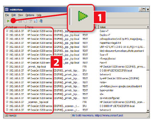
Task: Open the View menu
Action: click(21, 15)
